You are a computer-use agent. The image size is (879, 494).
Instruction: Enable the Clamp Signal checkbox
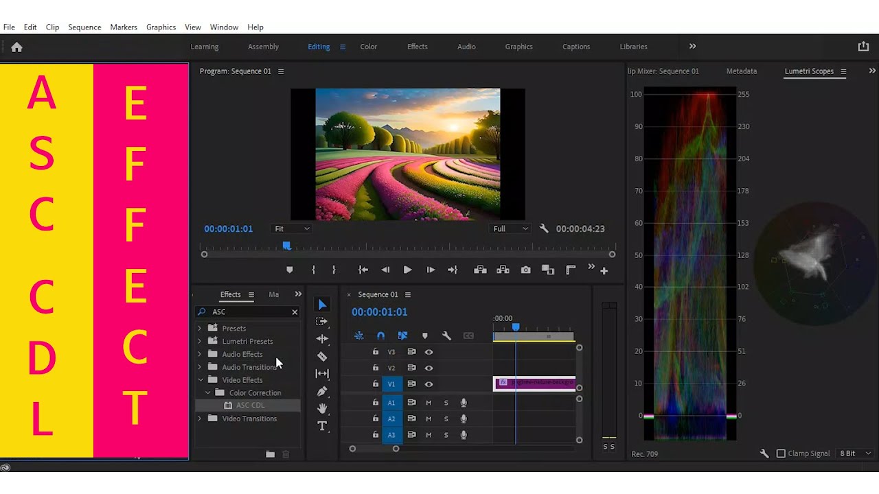point(781,454)
